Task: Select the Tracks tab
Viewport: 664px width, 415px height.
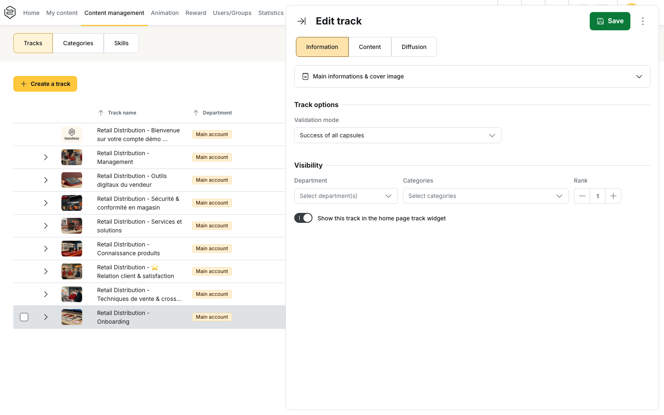Action: pyautogui.click(x=33, y=43)
